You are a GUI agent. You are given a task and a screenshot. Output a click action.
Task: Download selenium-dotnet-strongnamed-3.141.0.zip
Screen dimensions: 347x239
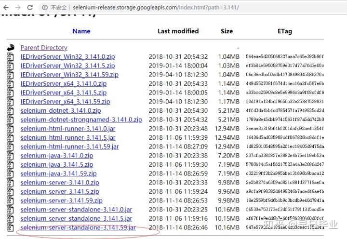tap(81, 119)
